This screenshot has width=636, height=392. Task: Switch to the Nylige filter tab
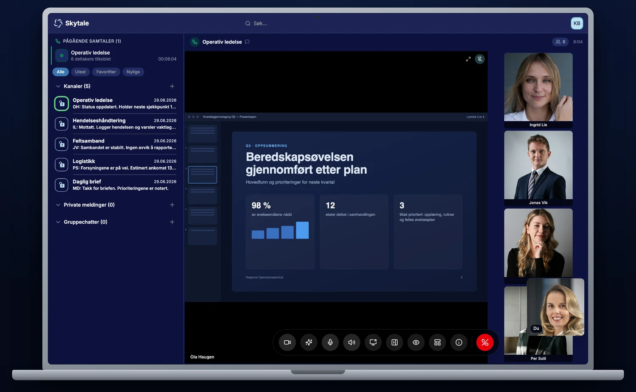[133, 72]
